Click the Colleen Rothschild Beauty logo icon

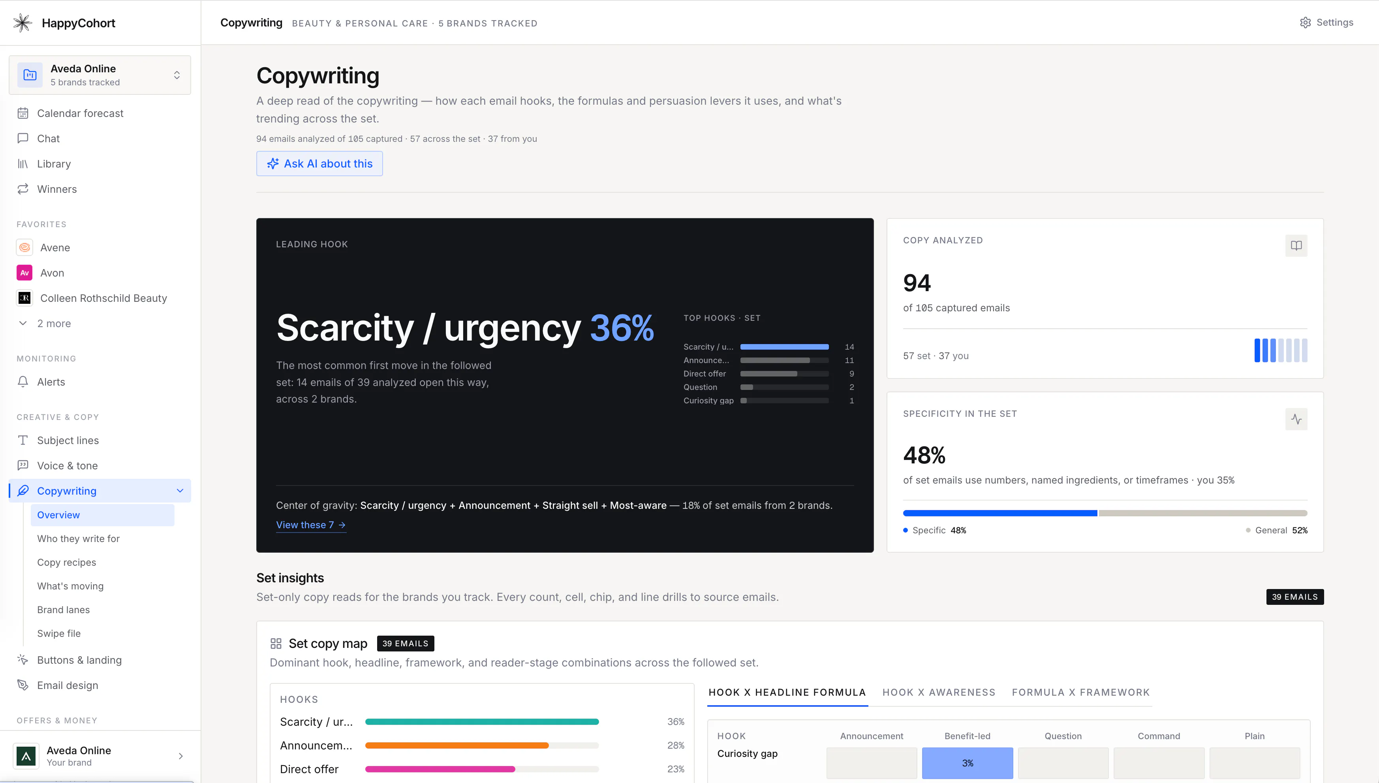(x=25, y=298)
